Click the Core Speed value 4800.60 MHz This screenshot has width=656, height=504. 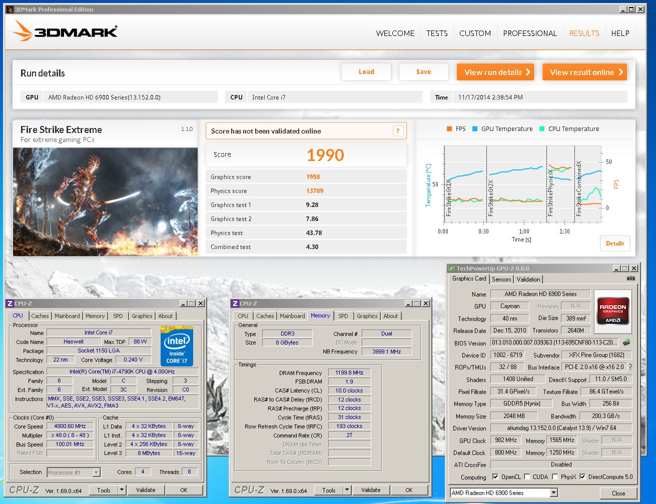(70, 426)
